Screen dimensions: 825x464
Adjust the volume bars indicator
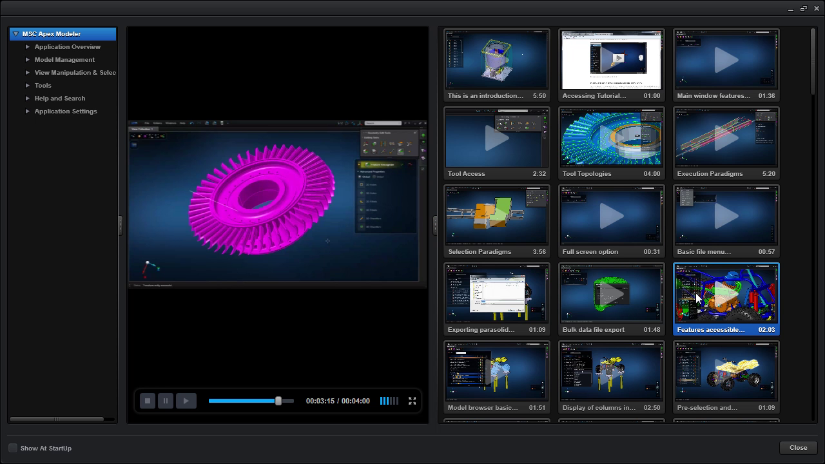pos(389,401)
